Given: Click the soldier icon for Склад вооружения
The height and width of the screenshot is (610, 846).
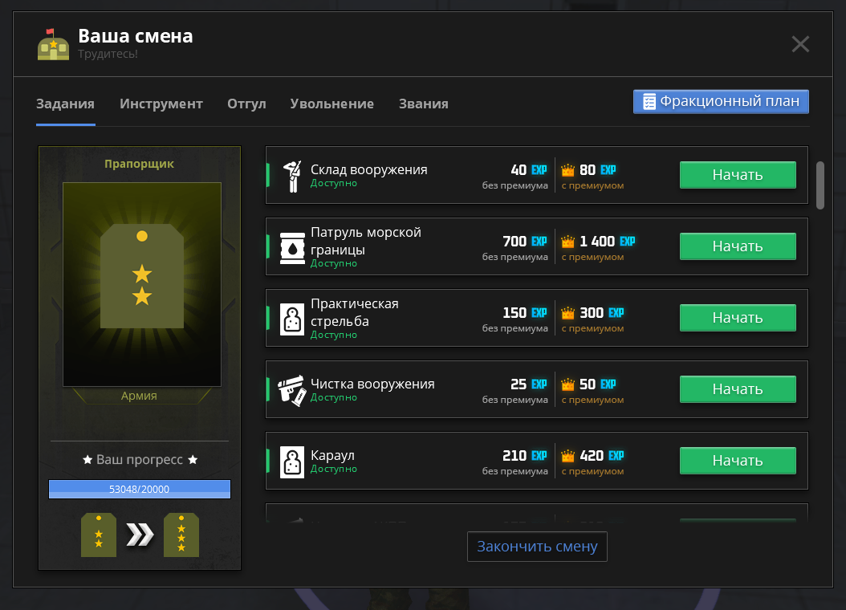Looking at the screenshot, I should 292,176.
